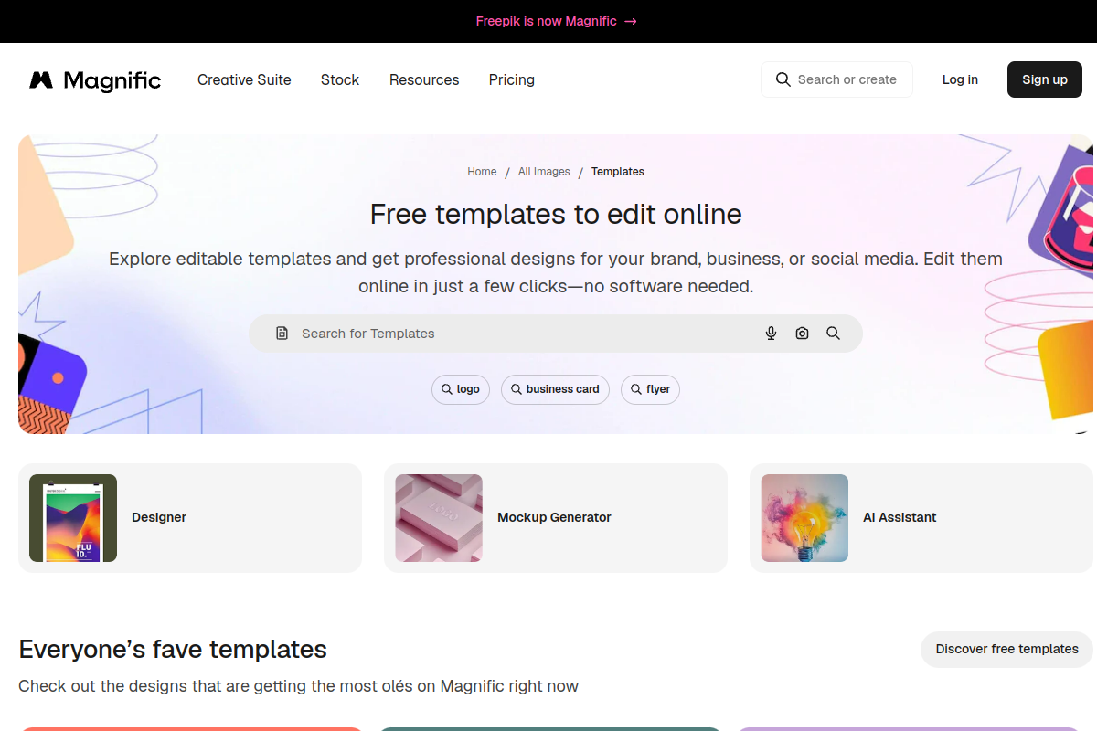Open the AI Assistant lightbulb thumbnail
This screenshot has height=731, width=1097.
(804, 518)
